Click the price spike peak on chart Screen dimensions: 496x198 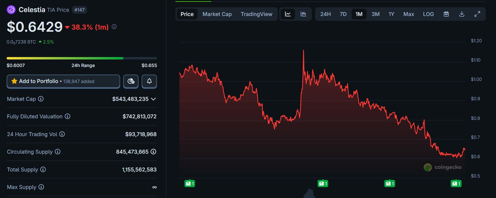tap(303, 51)
